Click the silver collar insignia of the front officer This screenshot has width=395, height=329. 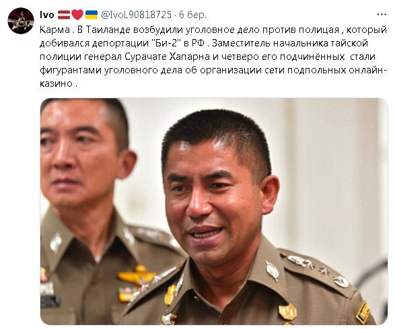[x=273, y=270]
